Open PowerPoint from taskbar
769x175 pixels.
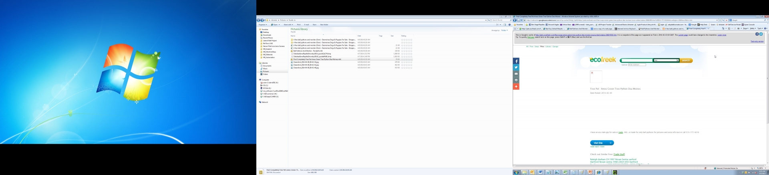coord(590,172)
